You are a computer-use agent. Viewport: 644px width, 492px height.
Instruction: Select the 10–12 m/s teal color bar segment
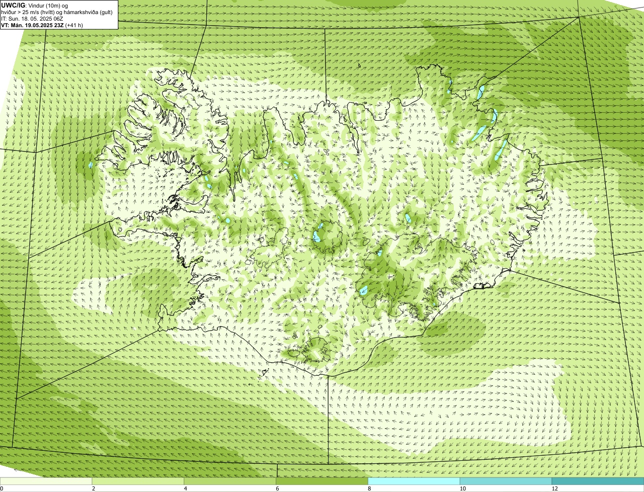tap(506, 481)
